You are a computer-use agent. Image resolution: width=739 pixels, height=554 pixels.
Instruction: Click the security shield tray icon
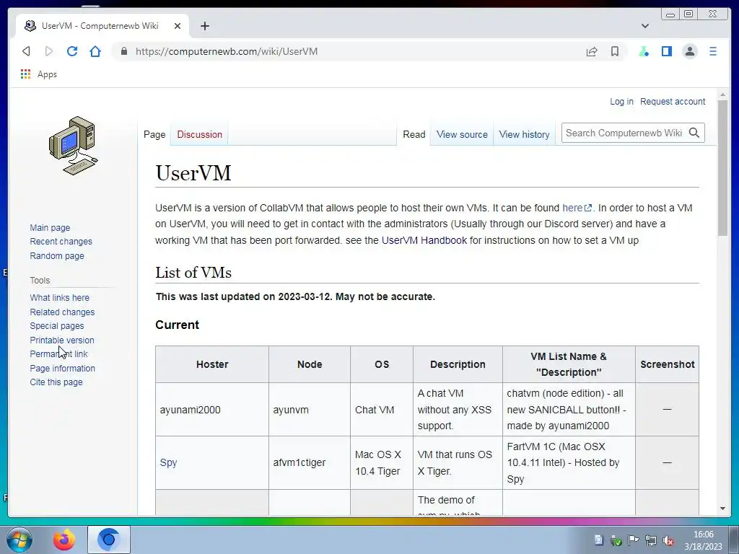click(616, 541)
